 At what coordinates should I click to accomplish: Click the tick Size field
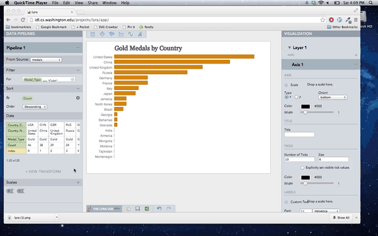[x=333, y=159]
